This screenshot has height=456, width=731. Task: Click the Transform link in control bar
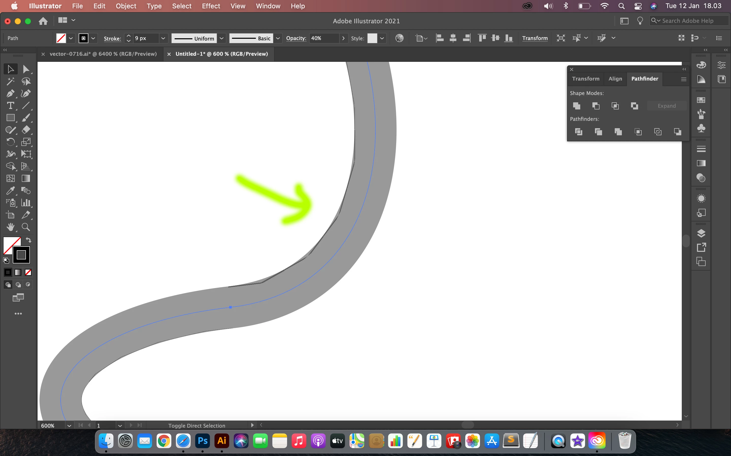pos(535,38)
